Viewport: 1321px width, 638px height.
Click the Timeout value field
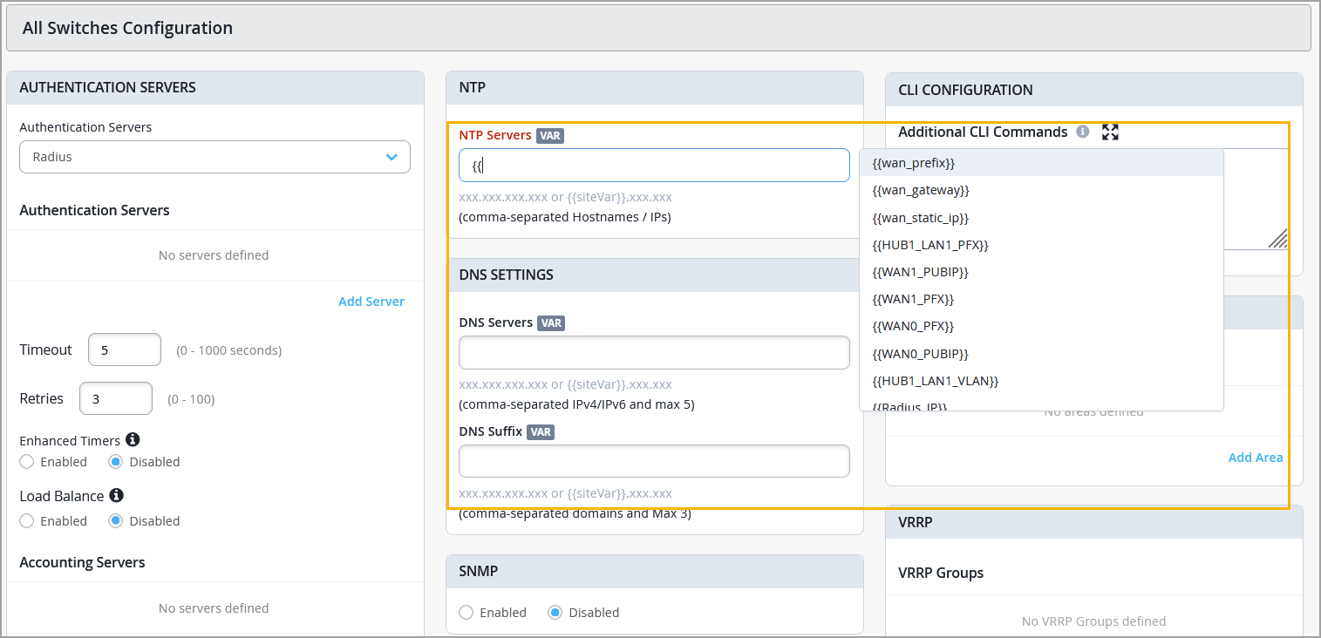click(125, 350)
